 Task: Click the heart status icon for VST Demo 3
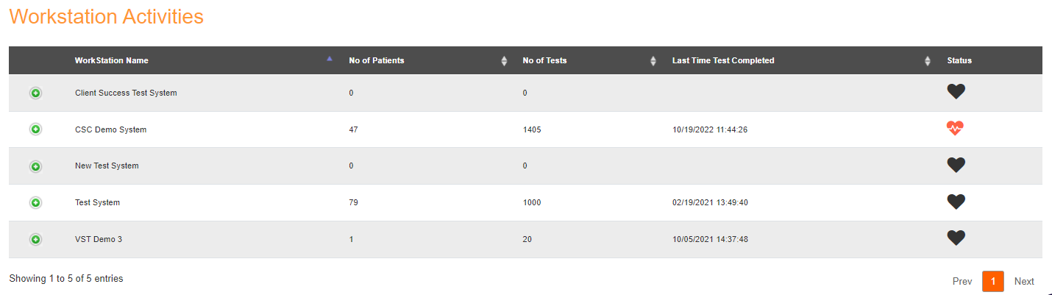point(956,238)
